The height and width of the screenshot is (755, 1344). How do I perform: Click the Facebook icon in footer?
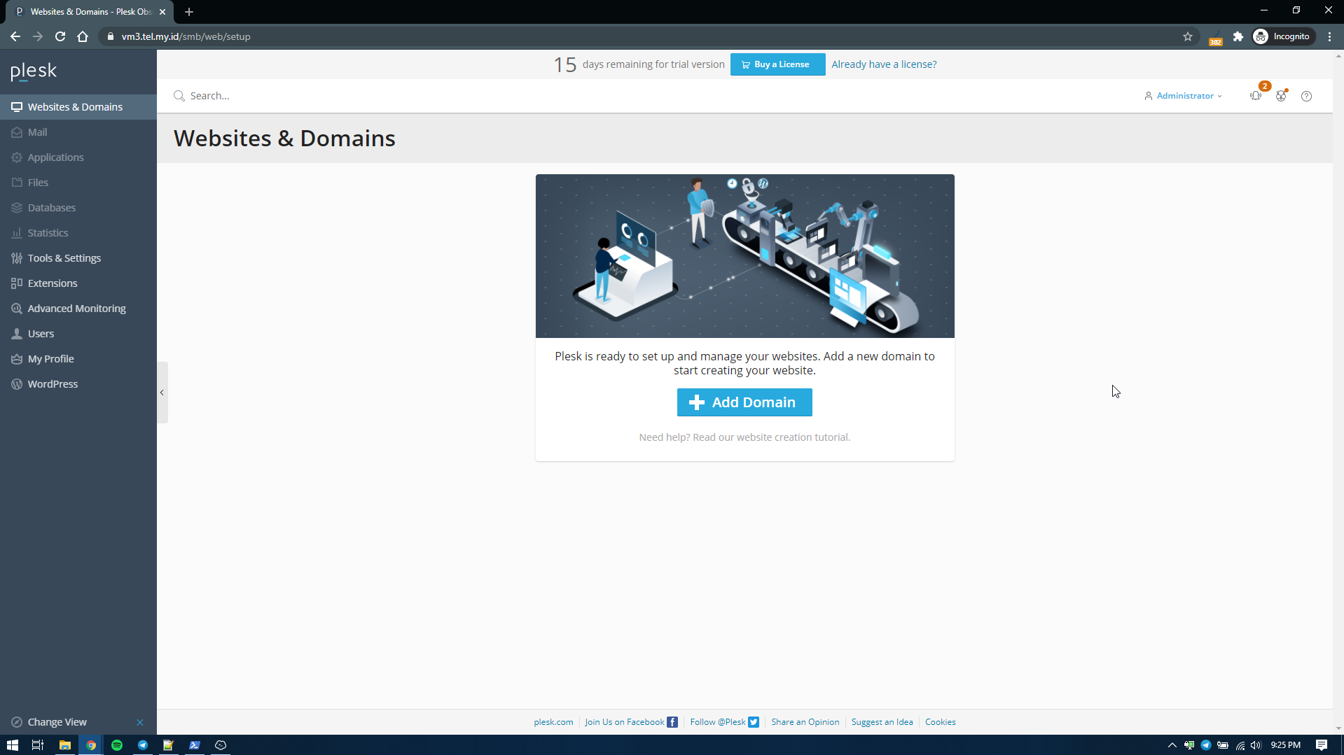(x=672, y=722)
